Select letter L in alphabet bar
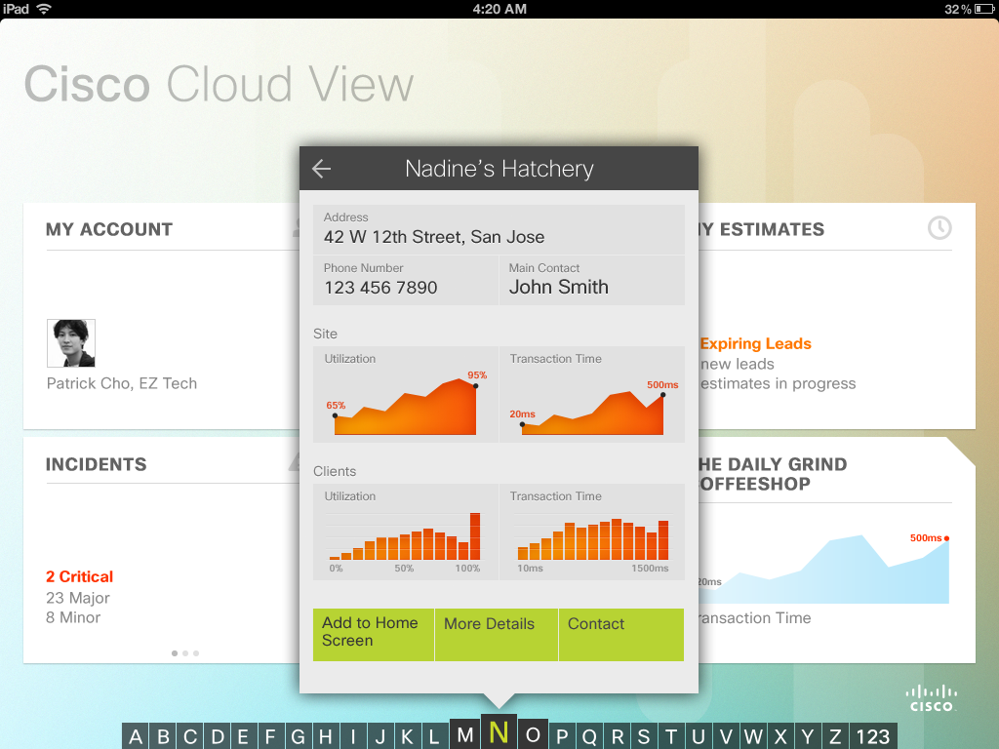The image size is (999, 749). click(x=434, y=737)
